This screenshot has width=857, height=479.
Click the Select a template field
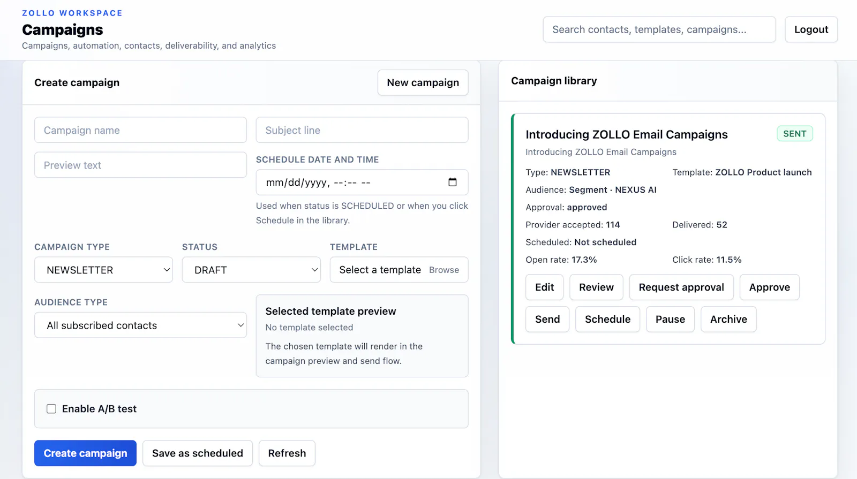(399, 270)
